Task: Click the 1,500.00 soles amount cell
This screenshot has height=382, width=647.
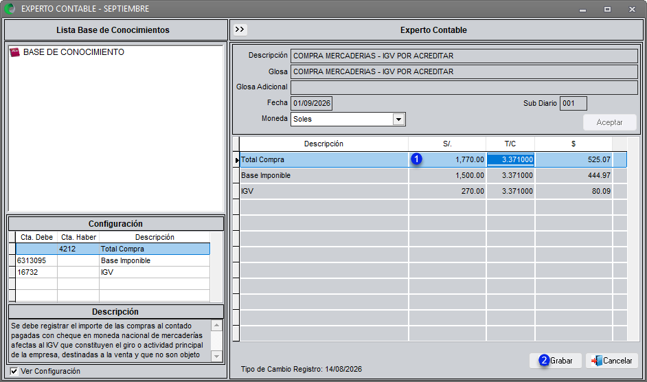Action: click(447, 175)
